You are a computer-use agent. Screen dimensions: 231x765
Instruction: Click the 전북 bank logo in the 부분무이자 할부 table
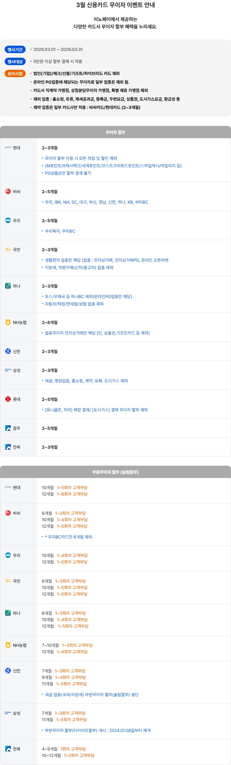pyautogui.click(x=8, y=749)
